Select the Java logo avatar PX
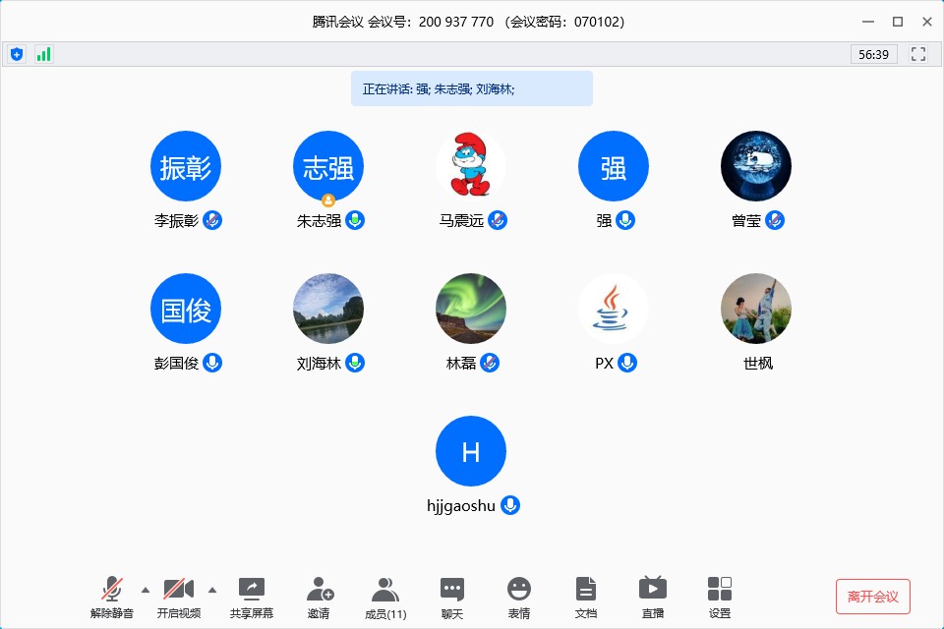 click(x=613, y=309)
